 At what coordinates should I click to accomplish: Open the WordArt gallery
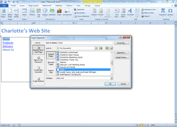coord(130,13)
